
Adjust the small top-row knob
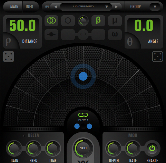pos(83,21)
